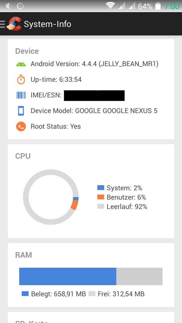Select the orange Benutzer legend swatch

(101, 197)
